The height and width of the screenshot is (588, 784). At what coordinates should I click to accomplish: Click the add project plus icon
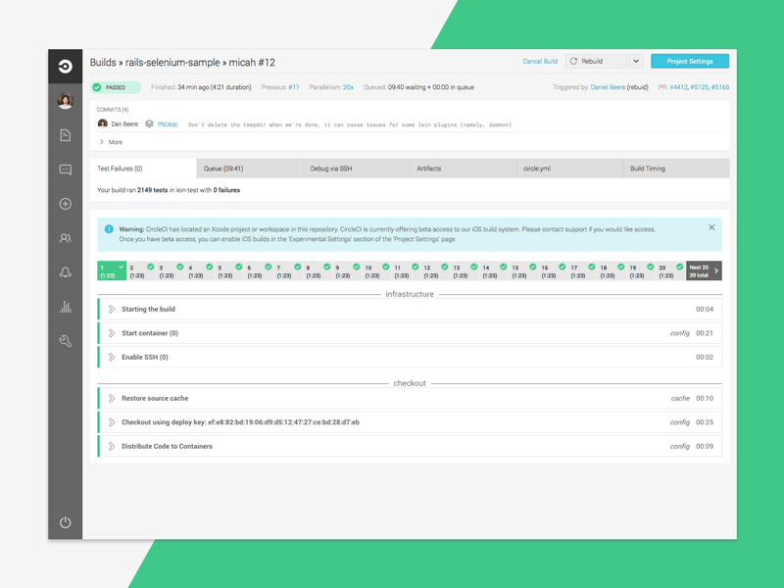click(x=64, y=204)
